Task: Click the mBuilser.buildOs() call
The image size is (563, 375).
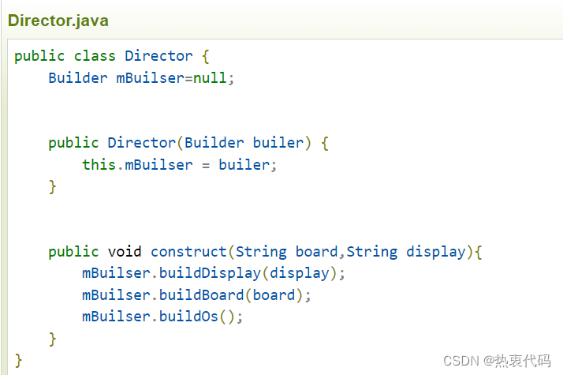Action: 162,317
